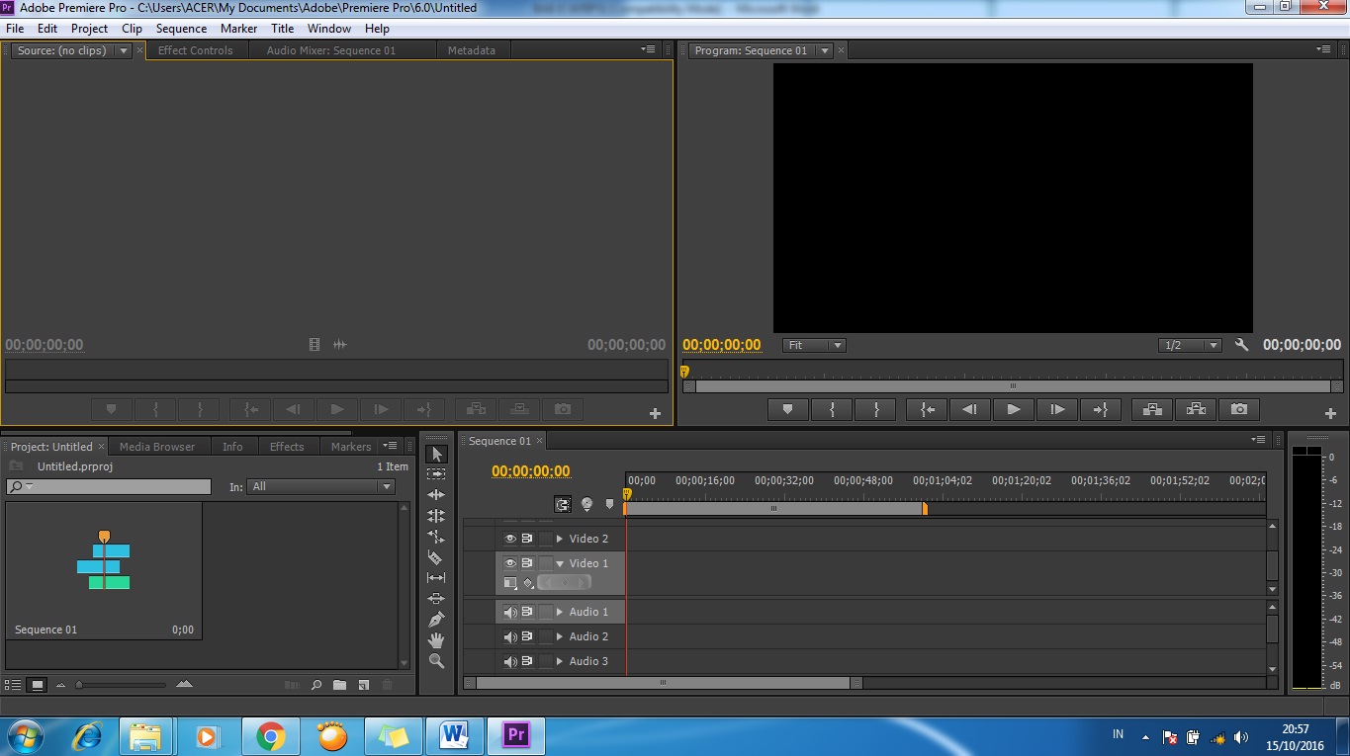Mute Audio 3 track speaker
The width and height of the screenshot is (1350, 756).
point(510,661)
